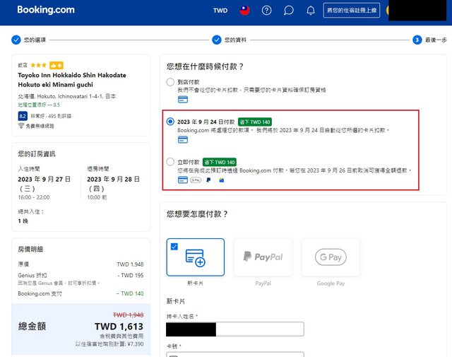The image size is (452, 357).
Task: Click the 卡號 card number field
Action: point(235,353)
